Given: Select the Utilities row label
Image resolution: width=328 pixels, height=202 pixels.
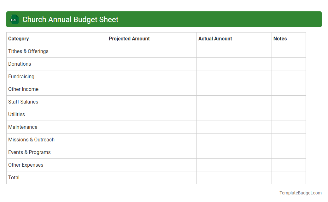Looking at the screenshot, I should [x=16, y=114].
